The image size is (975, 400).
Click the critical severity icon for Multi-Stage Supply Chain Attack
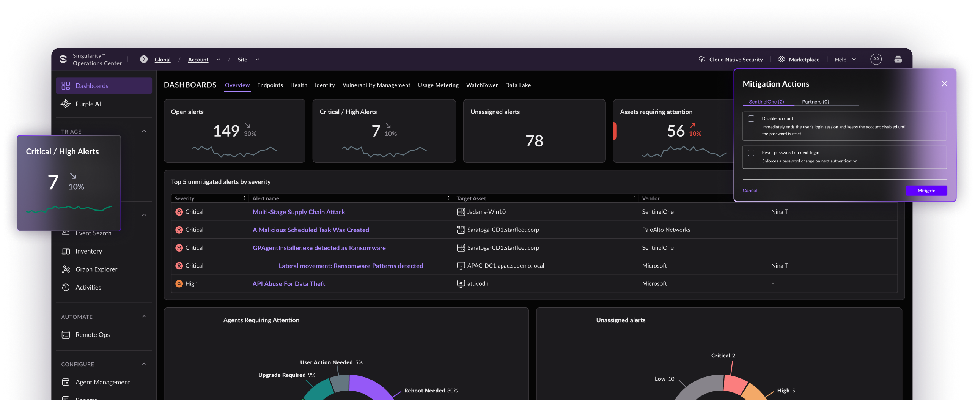tap(179, 212)
